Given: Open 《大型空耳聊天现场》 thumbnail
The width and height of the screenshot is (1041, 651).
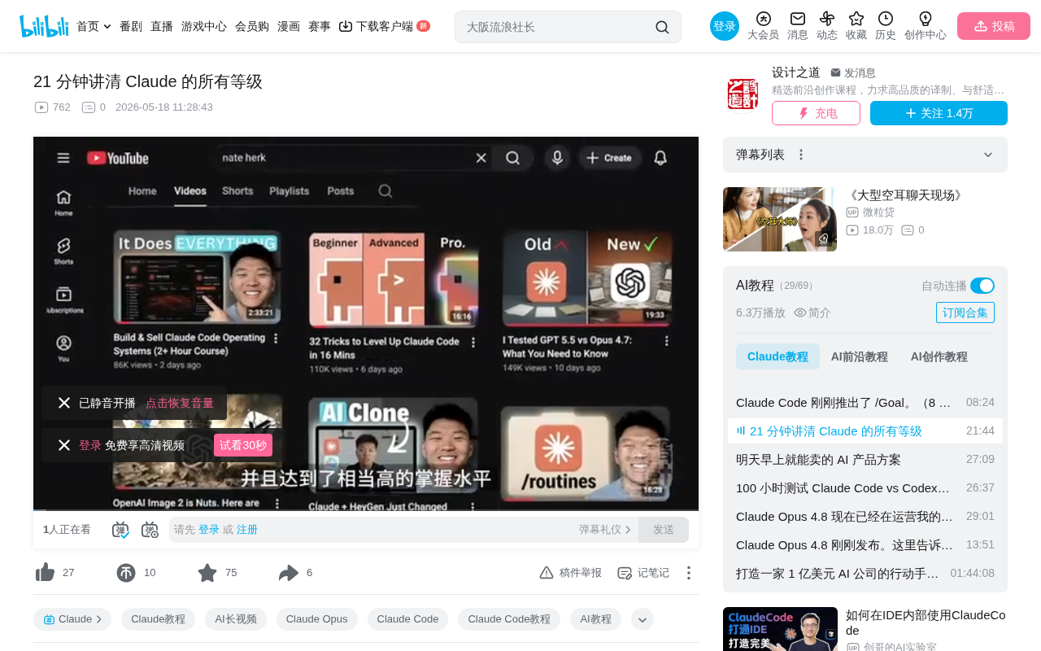Looking at the screenshot, I should point(780,219).
